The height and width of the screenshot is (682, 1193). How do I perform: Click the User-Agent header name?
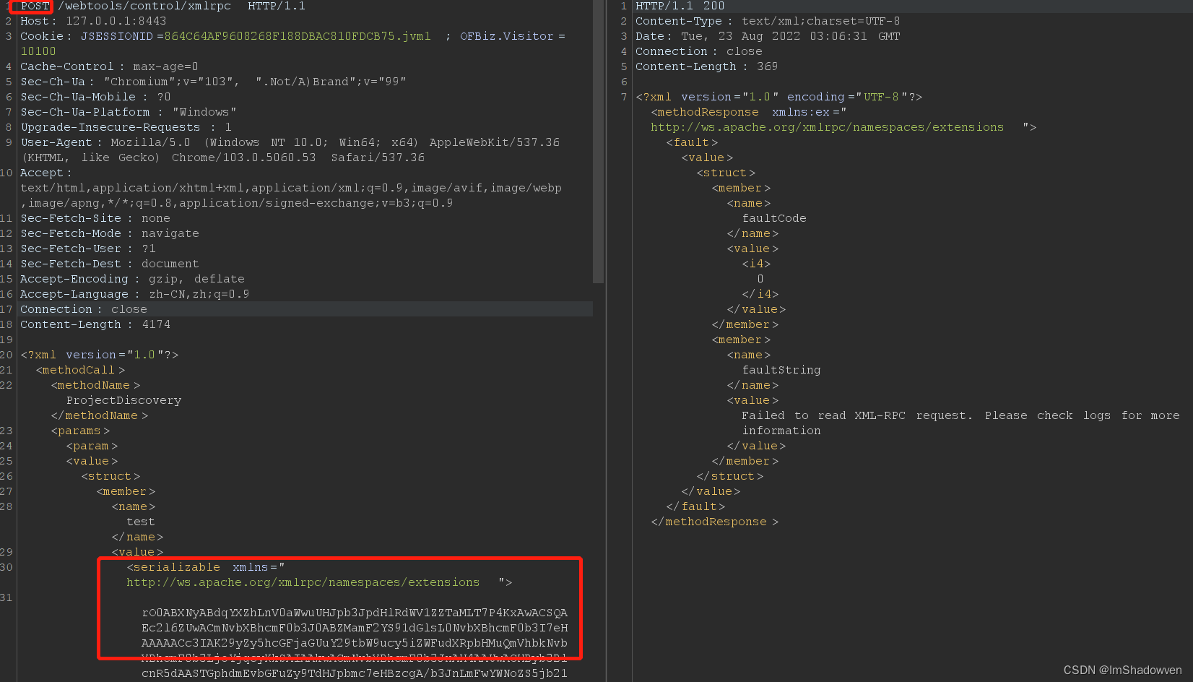[x=57, y=142]
